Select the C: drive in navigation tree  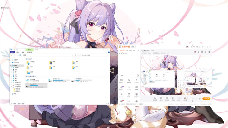click(17, 82)
